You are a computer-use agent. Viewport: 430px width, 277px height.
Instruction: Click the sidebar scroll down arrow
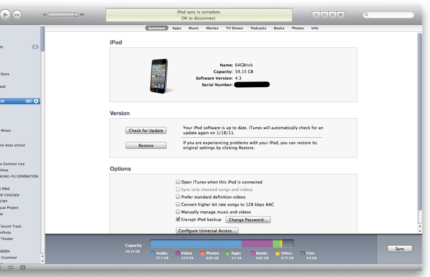pos(43,261)
